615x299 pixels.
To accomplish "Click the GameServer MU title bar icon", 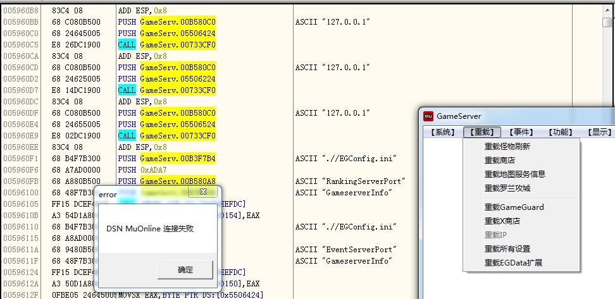I will [x=428, y=116].
